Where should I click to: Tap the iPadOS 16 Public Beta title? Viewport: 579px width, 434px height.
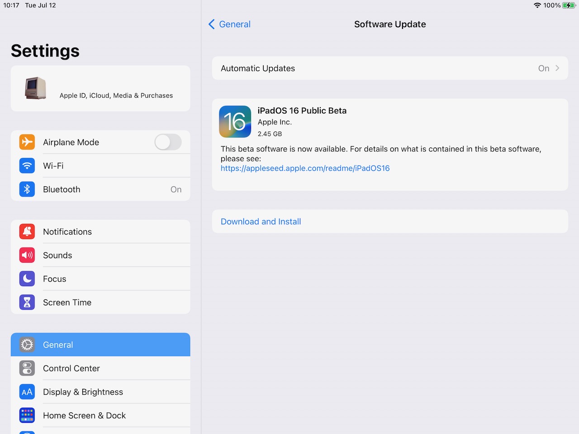pyautogui.click(x=302, y=111)
